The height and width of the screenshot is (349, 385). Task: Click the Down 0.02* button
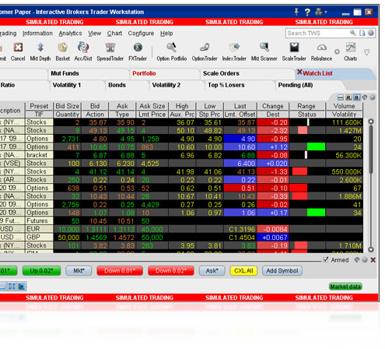(171, 270)
